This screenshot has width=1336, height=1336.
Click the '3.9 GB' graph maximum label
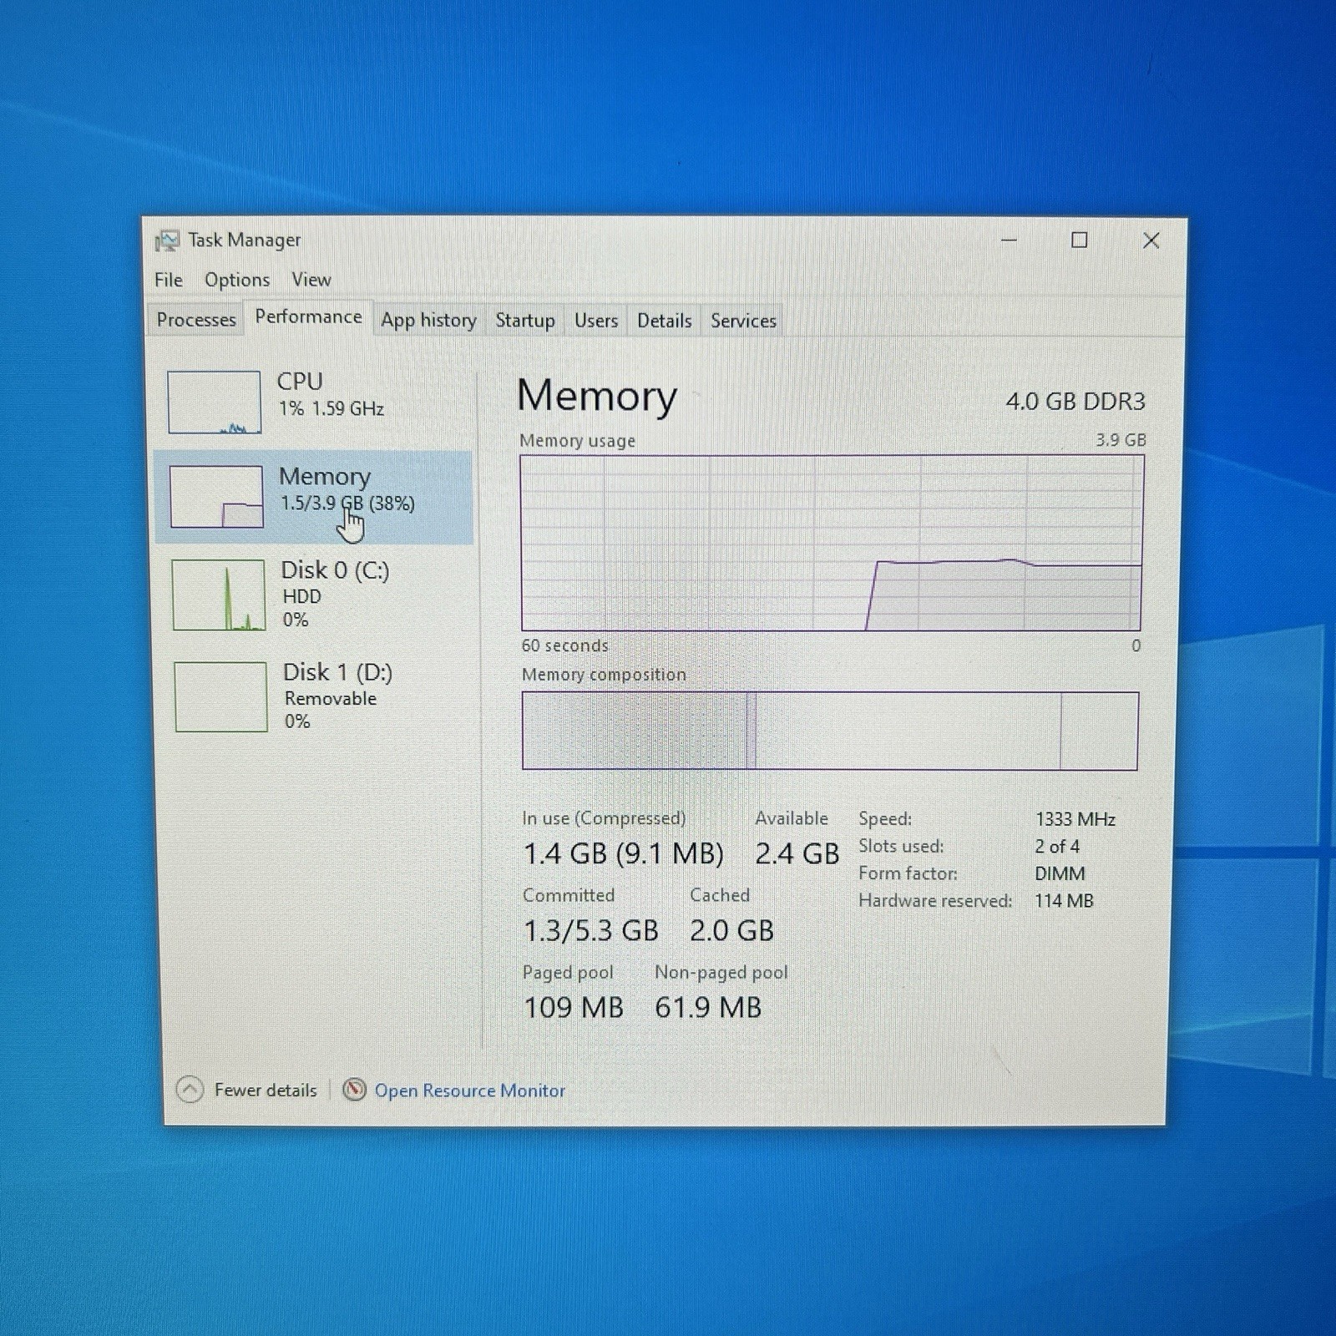[1121, 440]
